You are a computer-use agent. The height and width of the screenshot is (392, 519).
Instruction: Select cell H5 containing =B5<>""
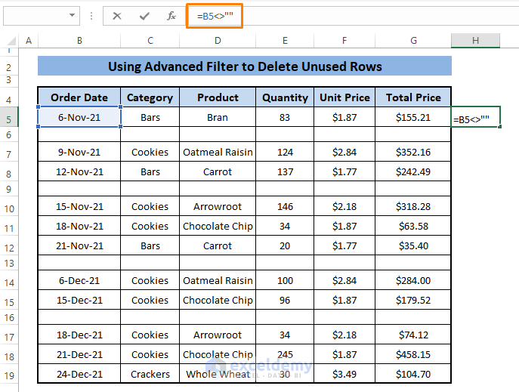pos(476,117)
